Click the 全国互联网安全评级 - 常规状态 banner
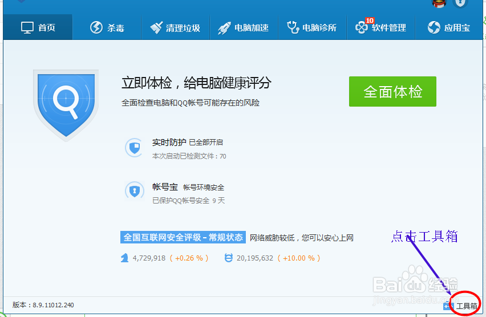The image size is (486, 317). (183, 237)
